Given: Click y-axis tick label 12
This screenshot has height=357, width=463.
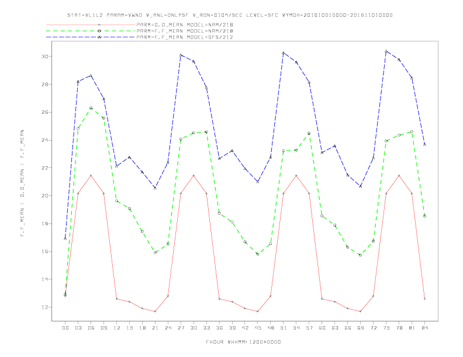Looking at the screenshot, I should pos(44,307).
